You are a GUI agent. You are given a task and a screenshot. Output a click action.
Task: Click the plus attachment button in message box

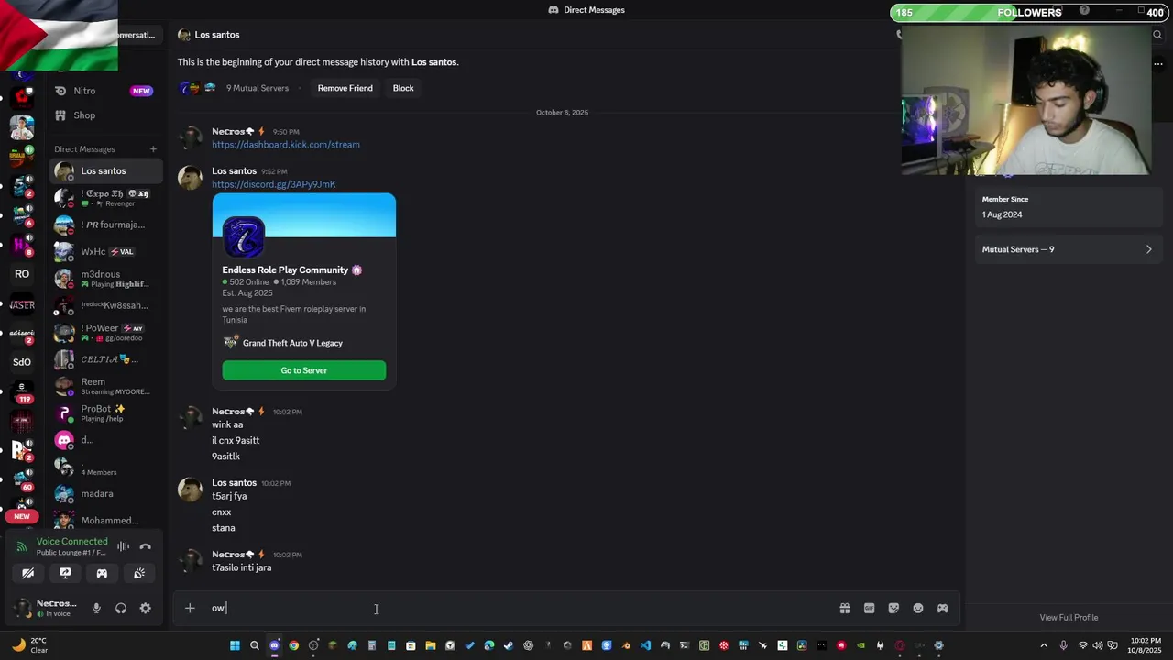click(190, 608)
